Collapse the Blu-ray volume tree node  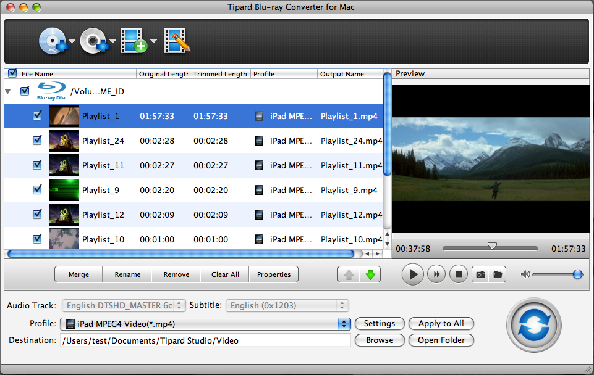tap(8, 91)
